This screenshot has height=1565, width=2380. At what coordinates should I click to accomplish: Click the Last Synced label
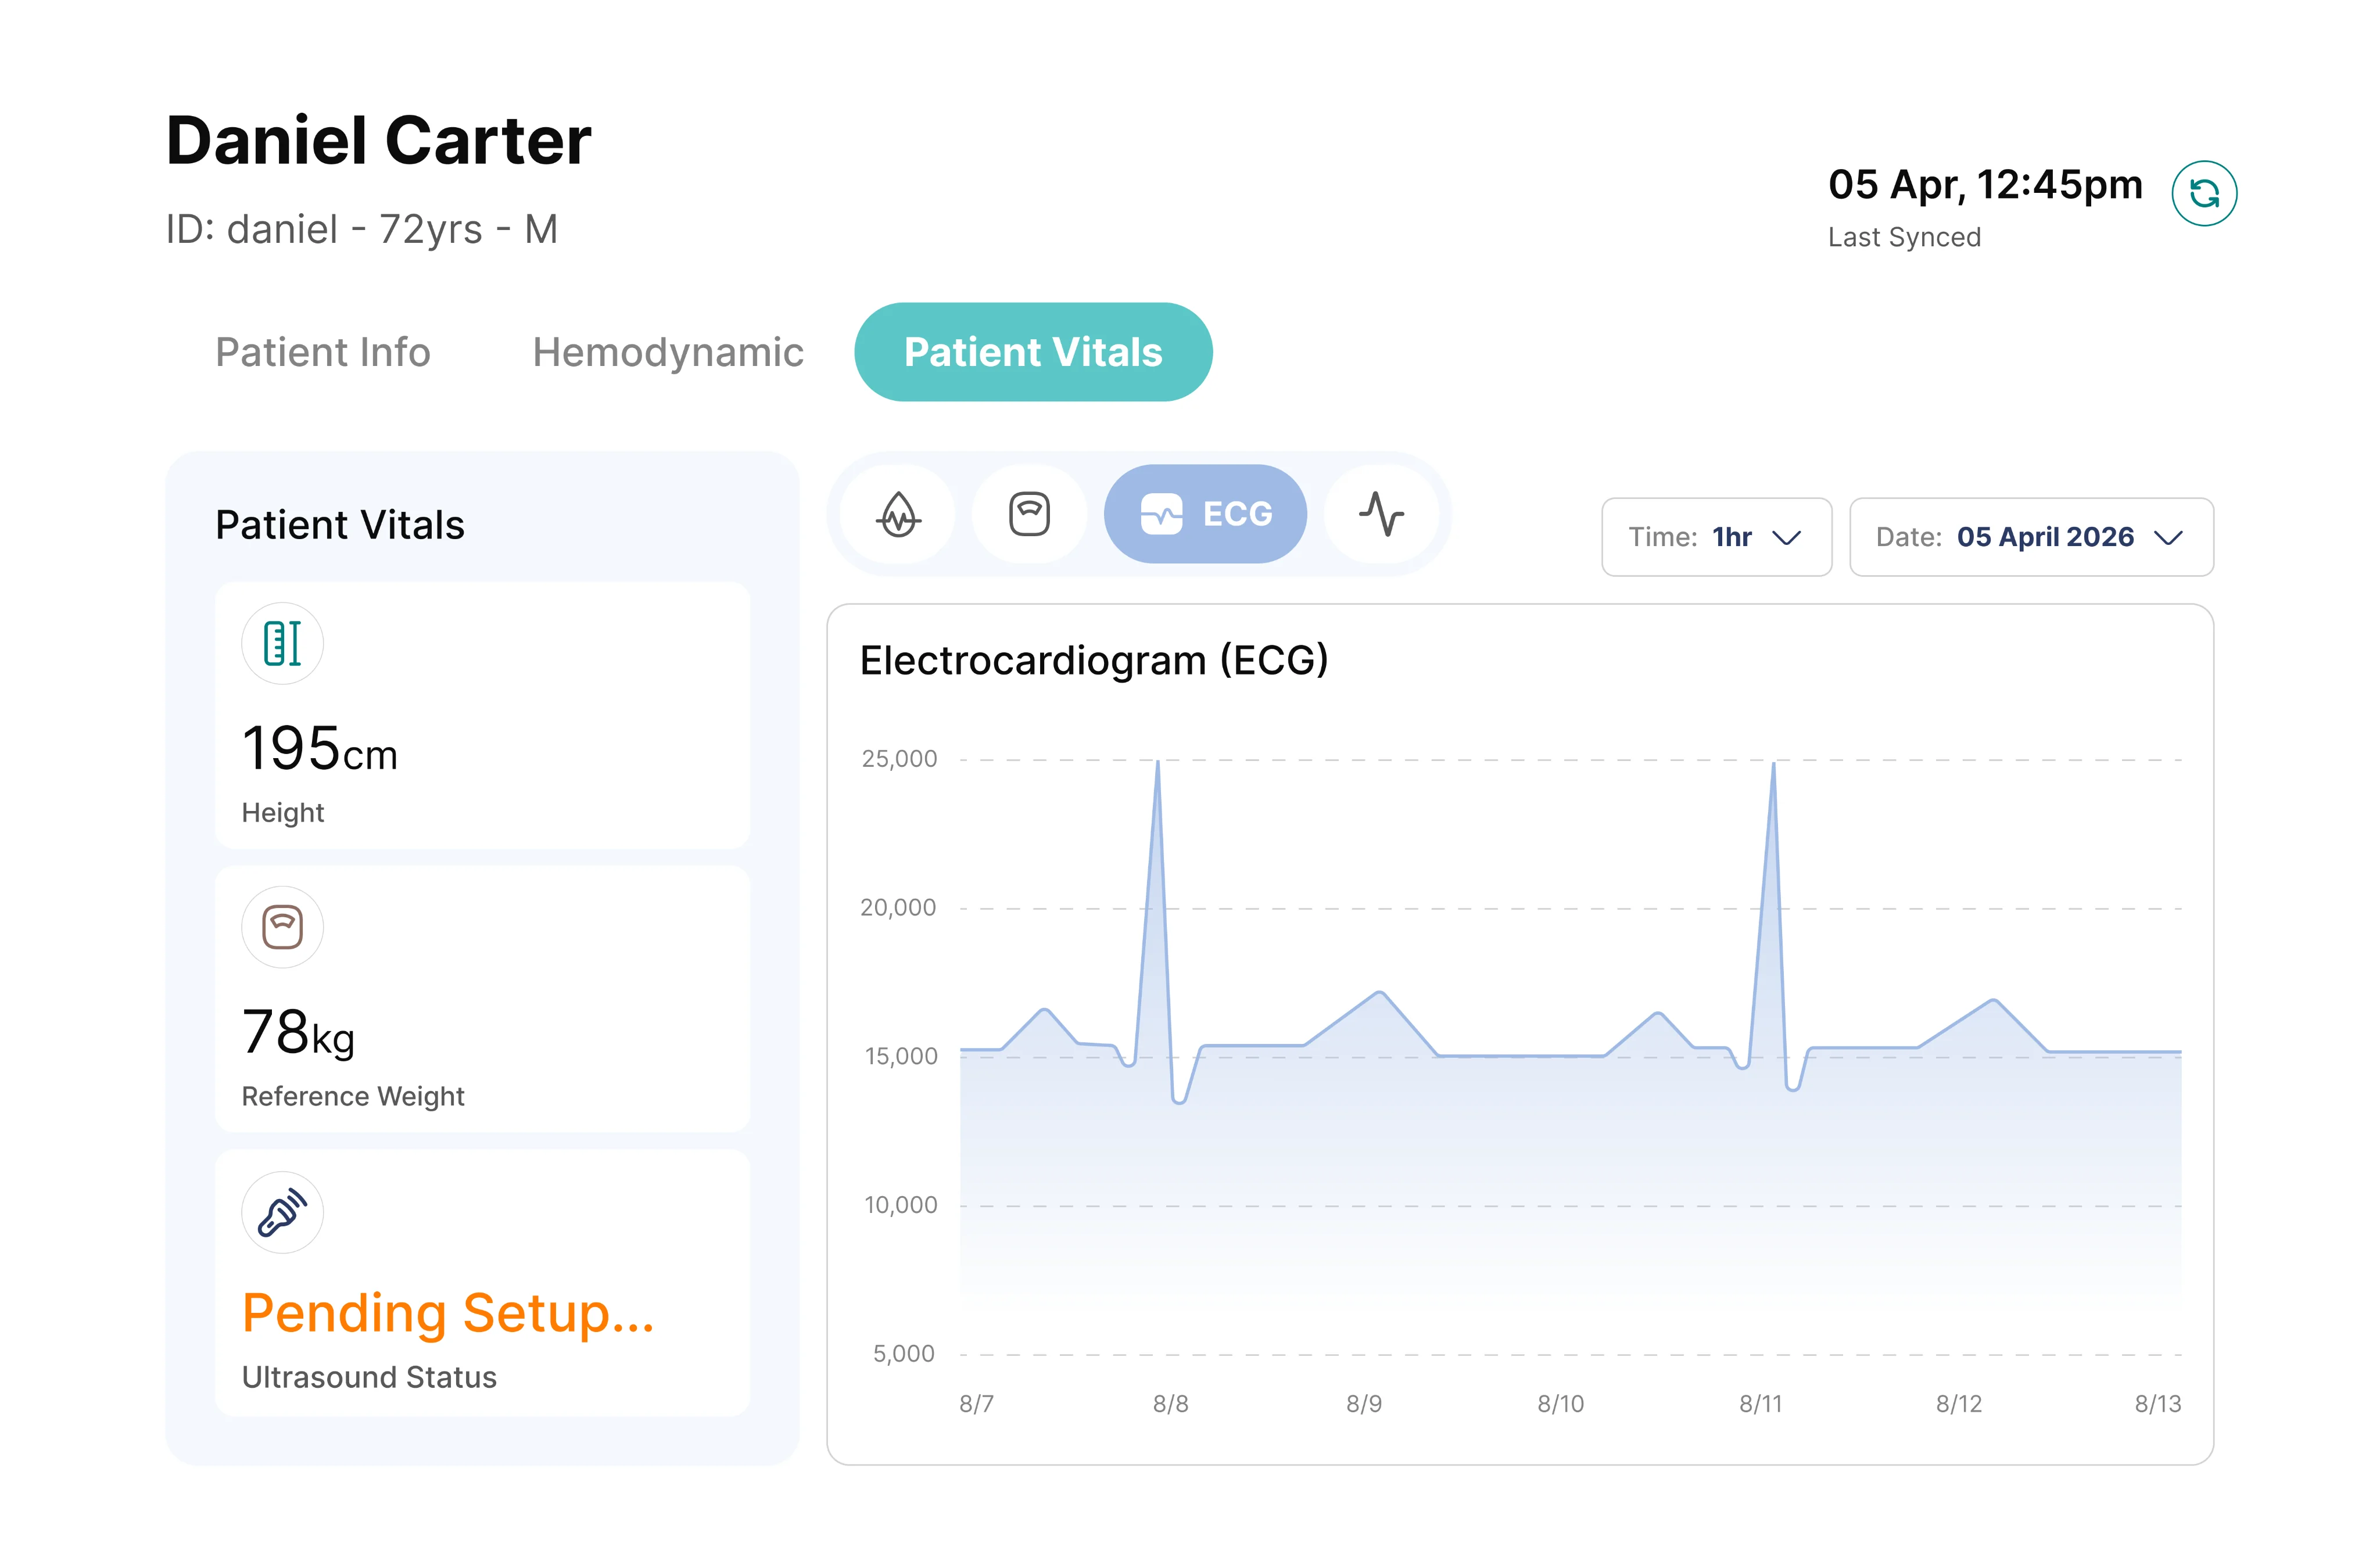tap(1904, 237)
